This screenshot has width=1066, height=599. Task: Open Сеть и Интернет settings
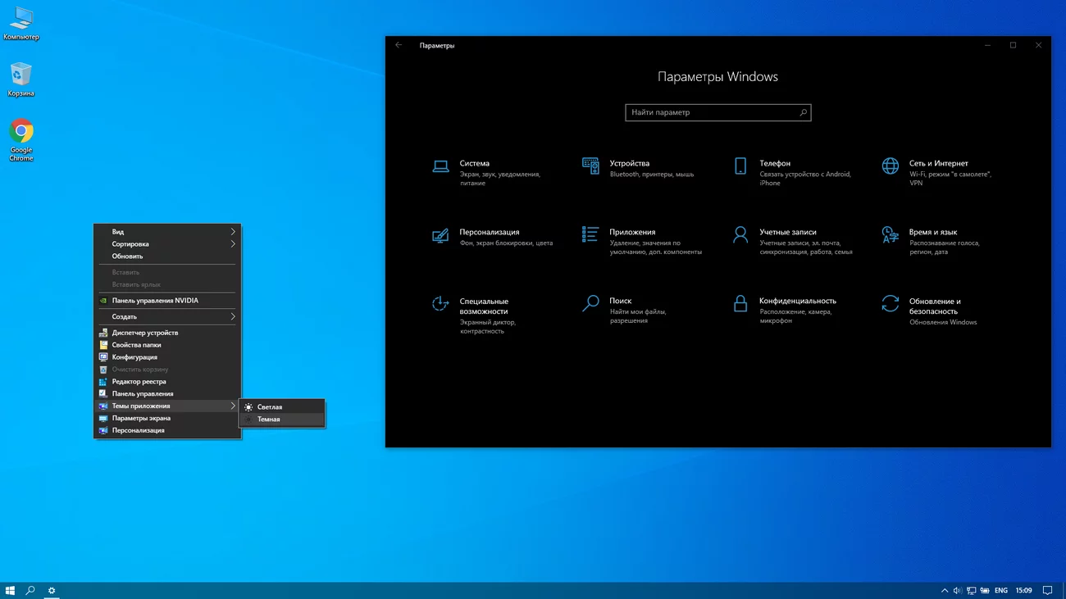coord(937,172)
